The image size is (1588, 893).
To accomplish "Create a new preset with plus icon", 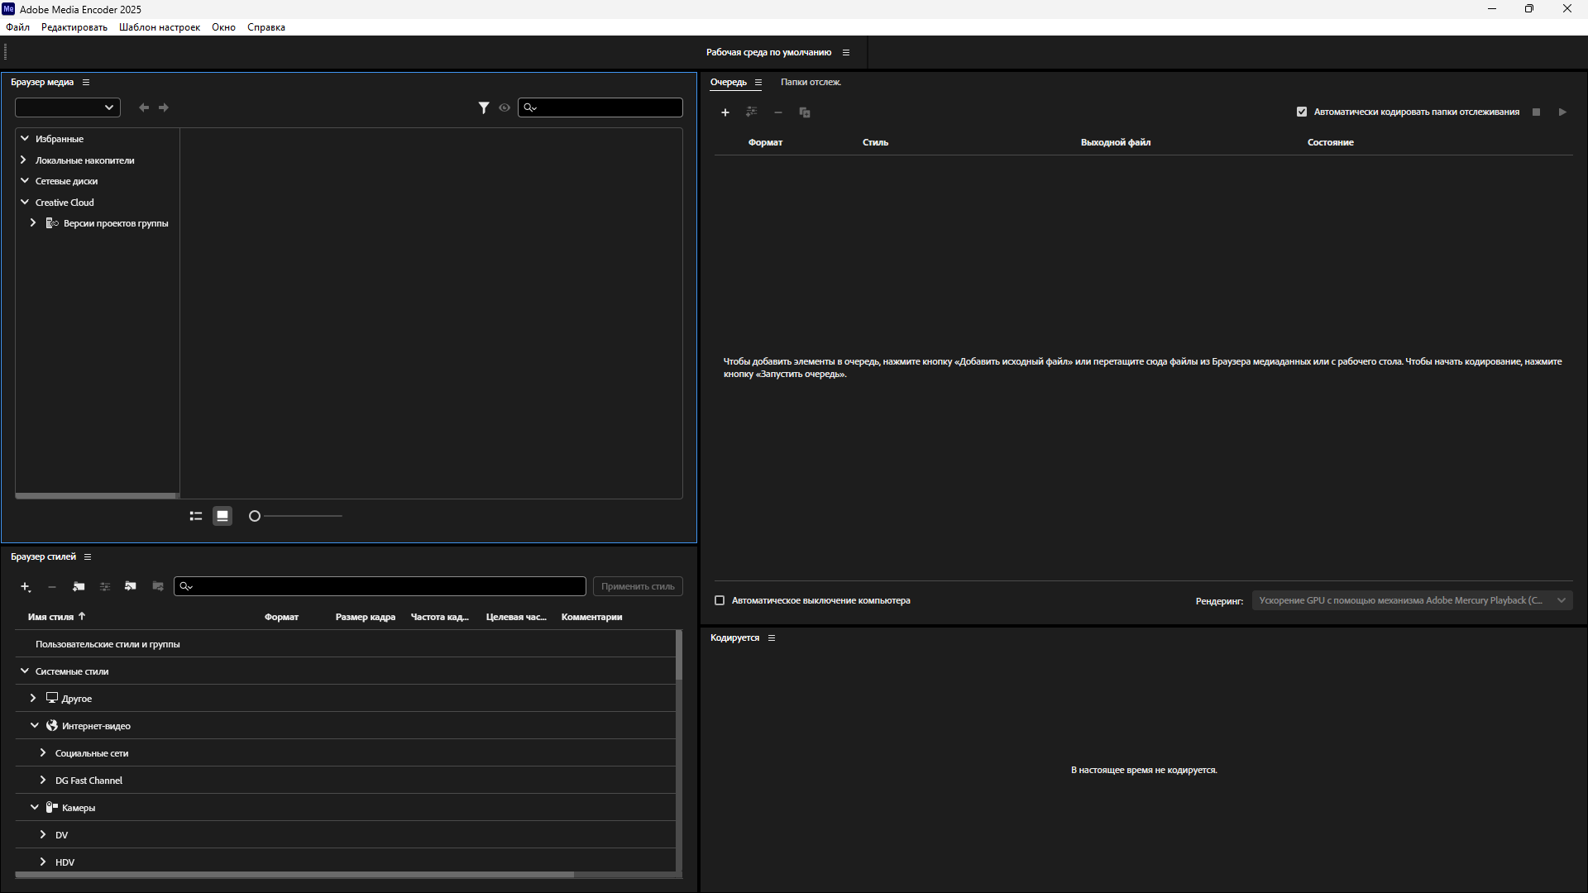I will tap(26, 587).
